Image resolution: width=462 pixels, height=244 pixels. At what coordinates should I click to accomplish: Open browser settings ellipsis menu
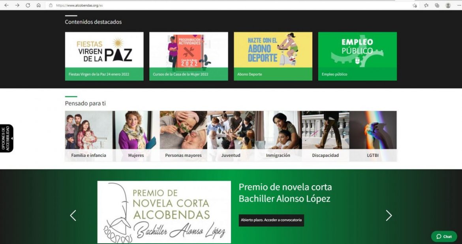pyautogui.click(x=459, y=5)
